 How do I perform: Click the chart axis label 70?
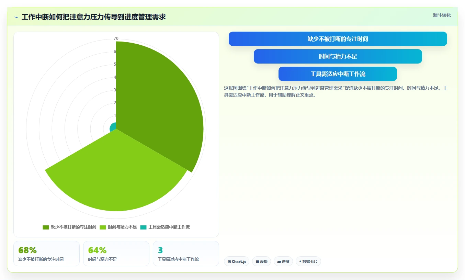(116, 38)
